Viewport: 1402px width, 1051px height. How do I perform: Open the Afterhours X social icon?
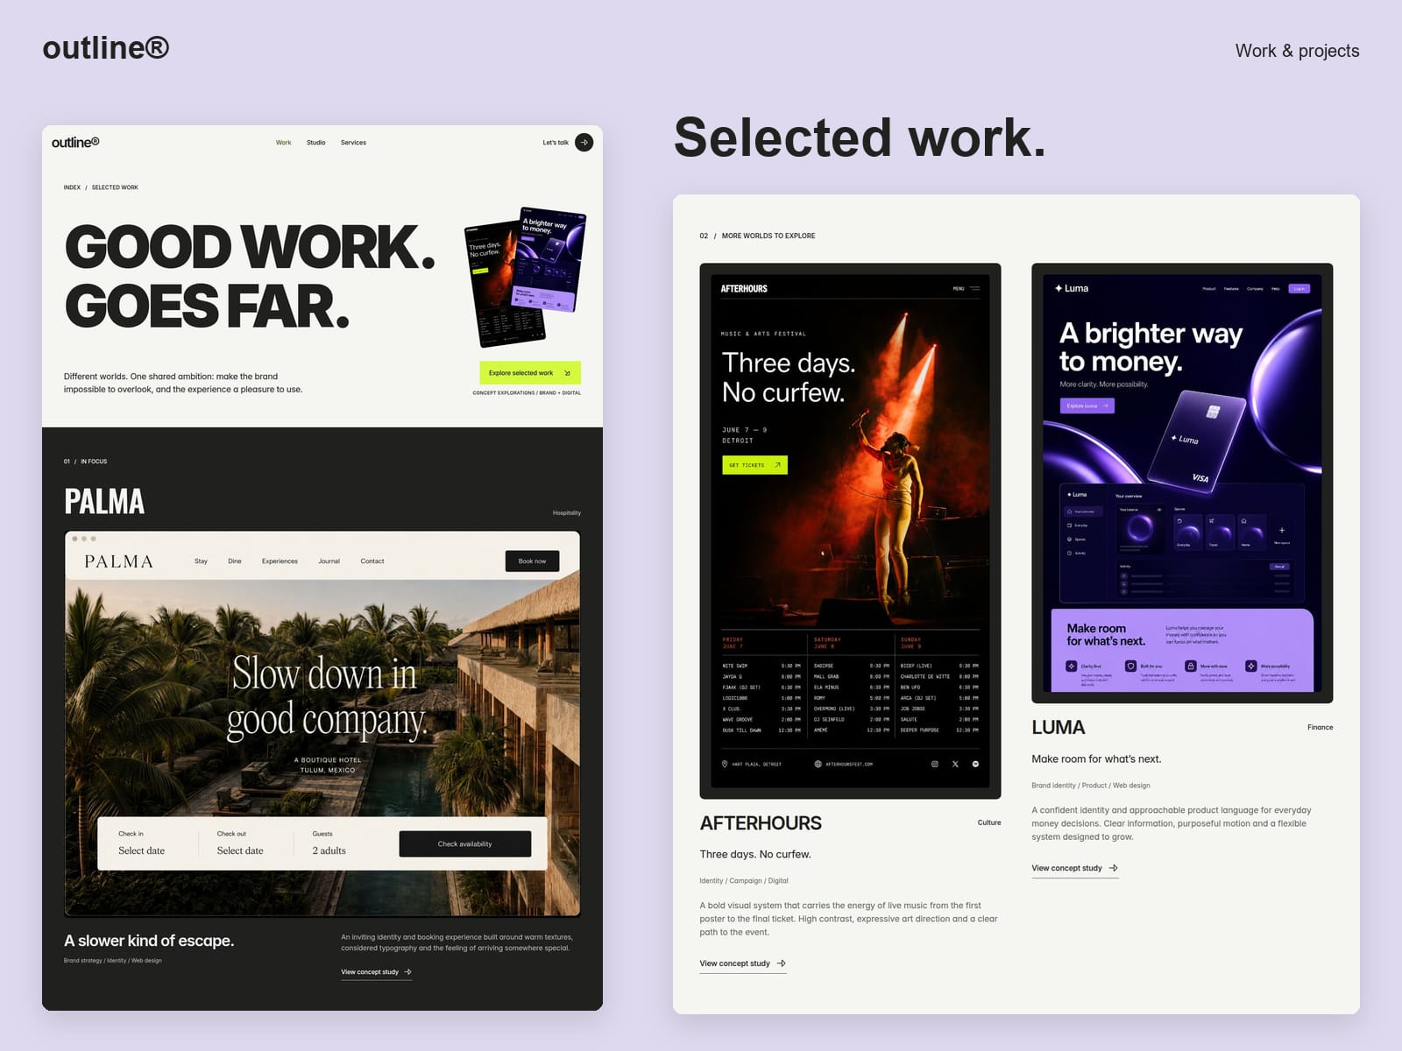click(x=955, y=764)
